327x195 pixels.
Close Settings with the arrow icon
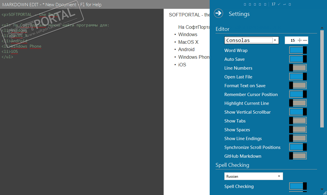tap(218, 14)
